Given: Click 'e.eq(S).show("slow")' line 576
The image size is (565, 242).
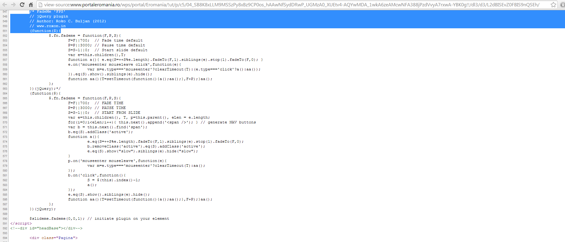Looking at the screenshot, I should click(x=143, y=151).
